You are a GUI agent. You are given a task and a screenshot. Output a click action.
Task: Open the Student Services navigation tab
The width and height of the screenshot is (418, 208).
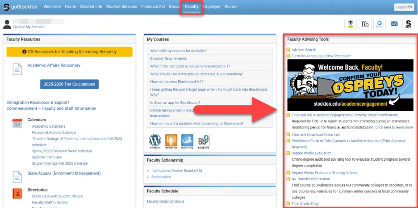(x=121, y=7)
